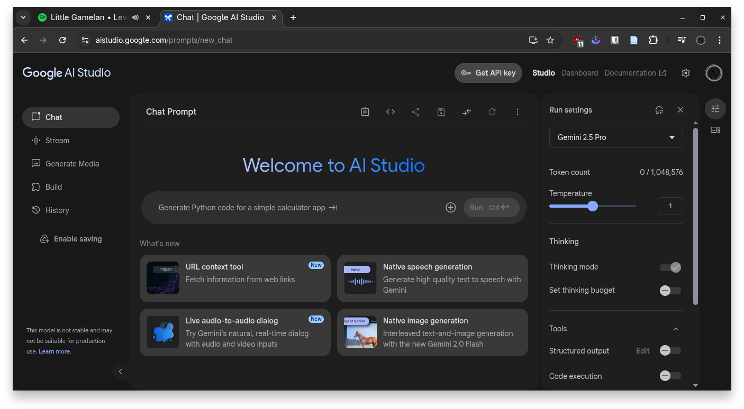Select the Studio header tab
The image size is (744, 409).
coord(543,73)
